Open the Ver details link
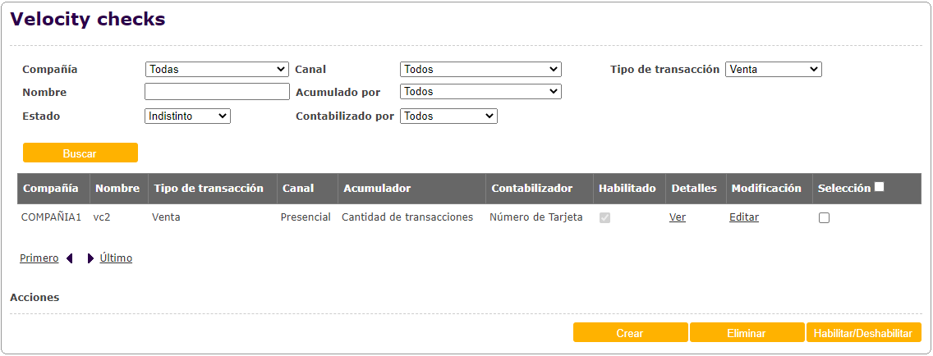933x356 pixels. click(x=678, y=217)
